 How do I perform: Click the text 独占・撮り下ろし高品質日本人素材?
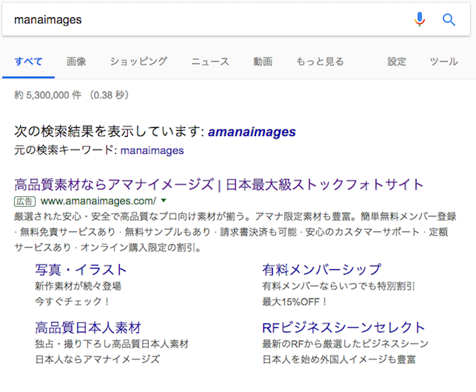point(112,344)
